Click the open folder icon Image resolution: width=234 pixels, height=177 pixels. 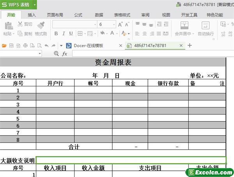click(4, 46)
